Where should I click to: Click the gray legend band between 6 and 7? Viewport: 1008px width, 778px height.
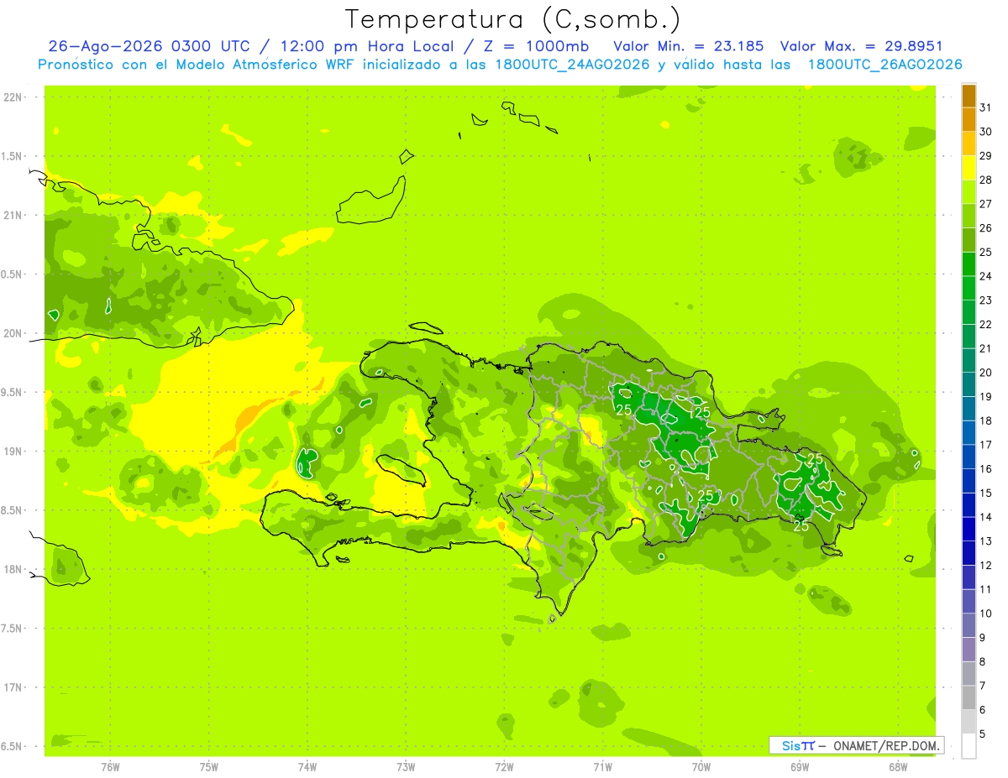(x=969, y=698)
